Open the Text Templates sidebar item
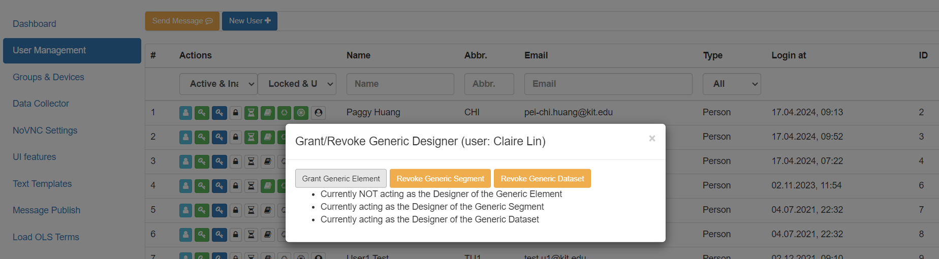This screenshot has width=939, height=259. [x=42, y=184]
